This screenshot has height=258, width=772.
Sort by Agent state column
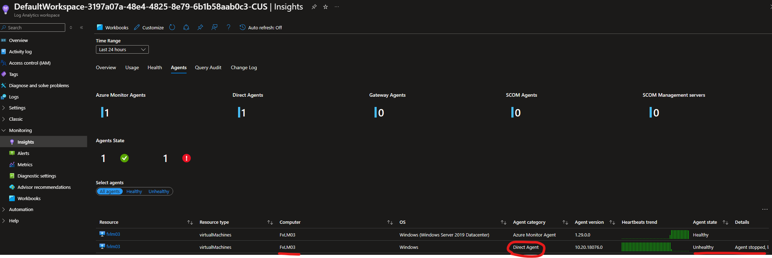725,222
